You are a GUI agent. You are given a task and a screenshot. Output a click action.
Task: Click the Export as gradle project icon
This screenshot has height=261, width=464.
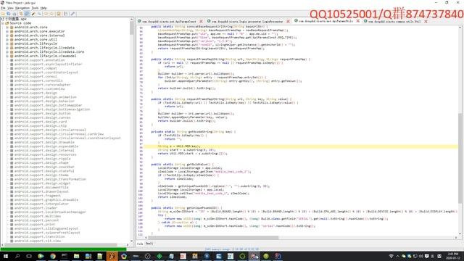point(14,14)
